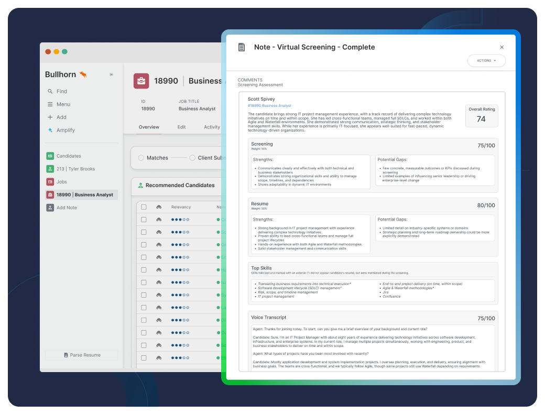The width and height of the screenshot is (545, 414).
Task: Click the Bullhorn logo in the sidebar
Action: [66, 74]
